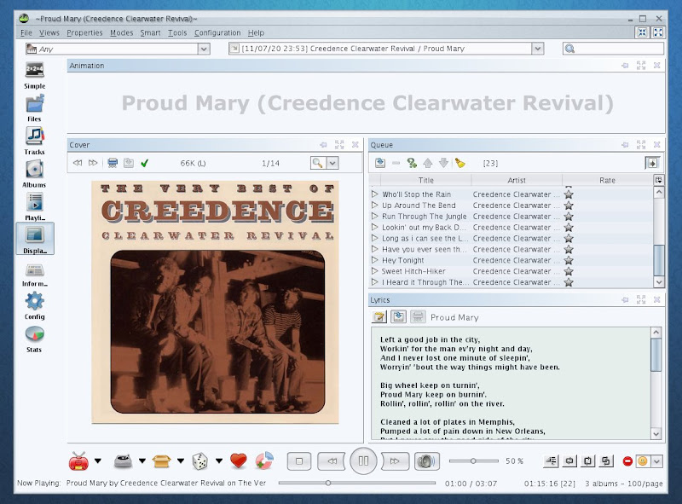Click the red heart preference icon
The image size is (682, 504).
[x=239, y=461]
